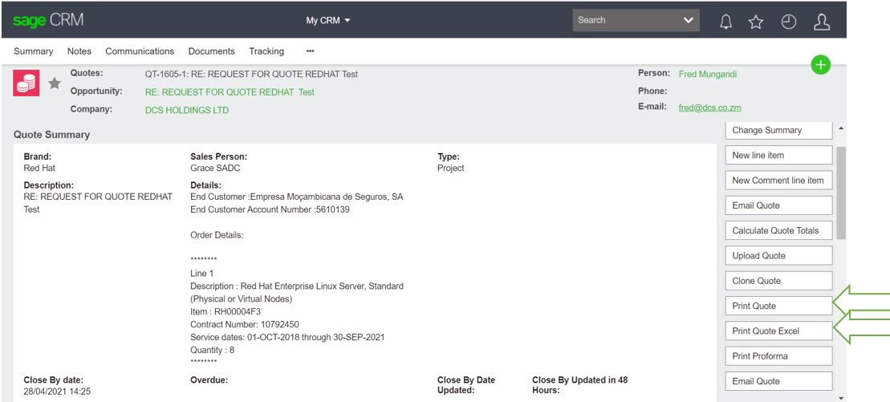890x402 pixels.
Task: Click the scrollbar down arrow
Action: [840, 396]
